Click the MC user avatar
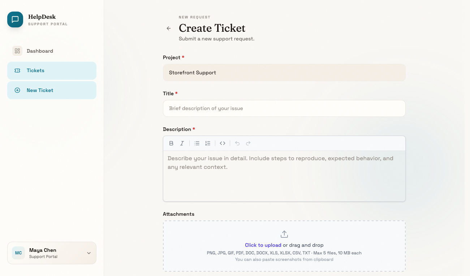 18,253
